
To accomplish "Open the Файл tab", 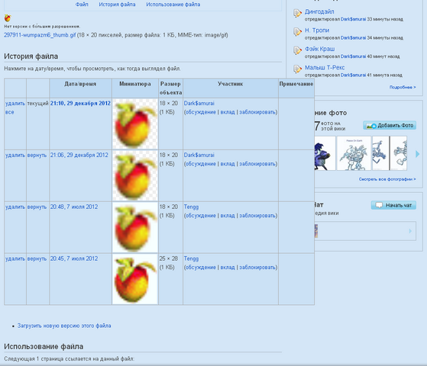I will [x=82, y=5].
